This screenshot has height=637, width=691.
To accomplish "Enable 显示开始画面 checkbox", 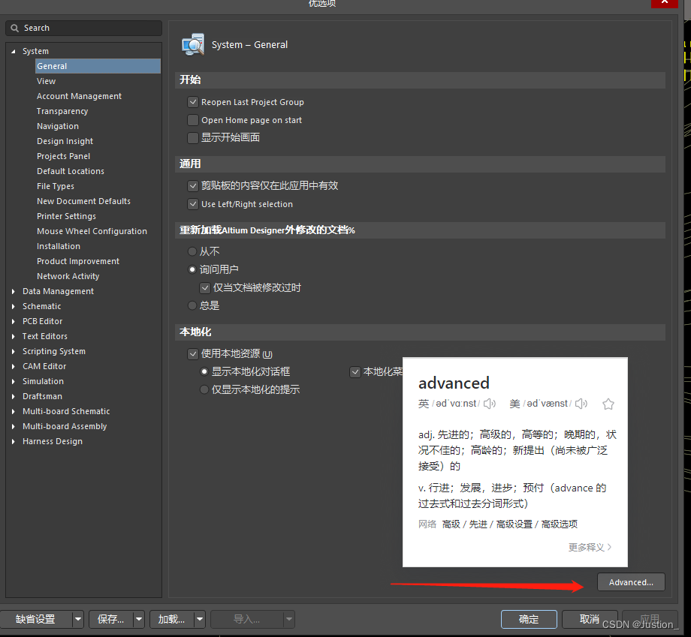I will [193, 138].
